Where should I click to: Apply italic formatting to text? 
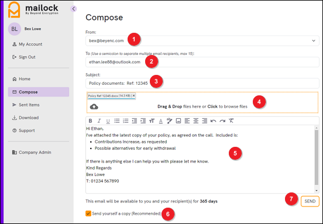click(x=99, y=121)
